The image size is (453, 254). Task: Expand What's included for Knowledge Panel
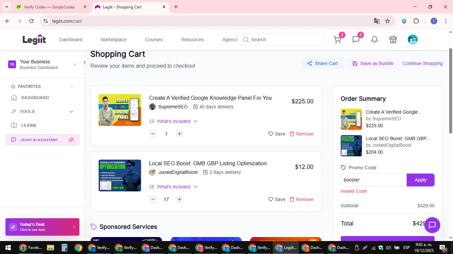tap(173, 121)
